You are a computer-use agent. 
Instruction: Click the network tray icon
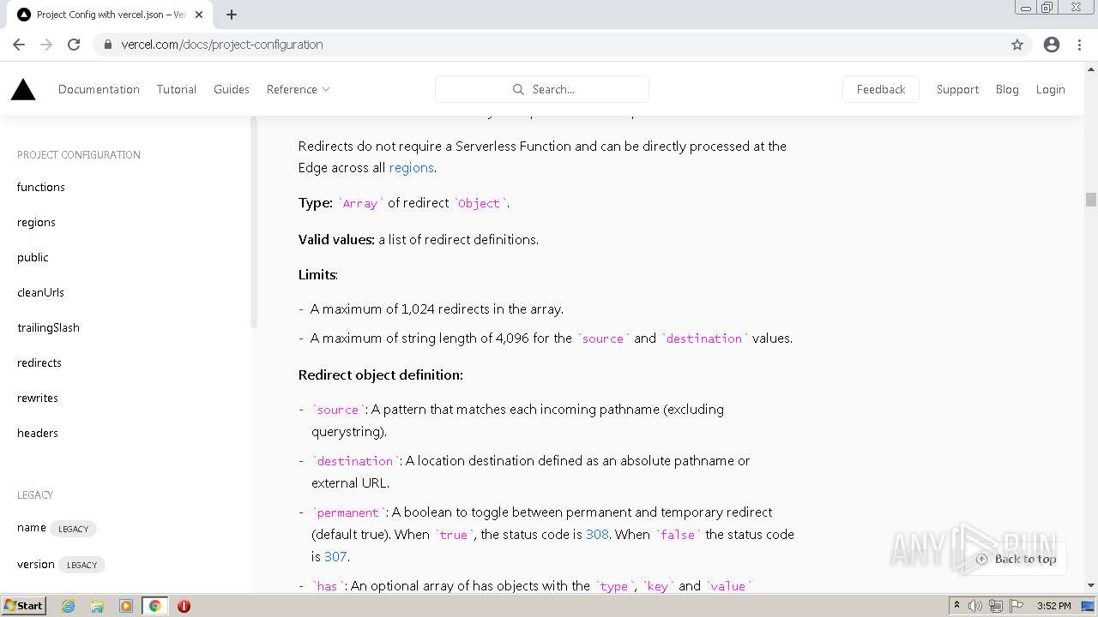995,606
